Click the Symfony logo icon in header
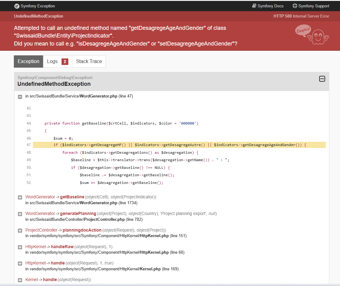 (x=17, y=6)
